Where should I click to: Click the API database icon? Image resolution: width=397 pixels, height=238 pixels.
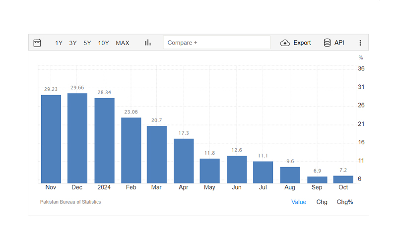click(327, 43)
